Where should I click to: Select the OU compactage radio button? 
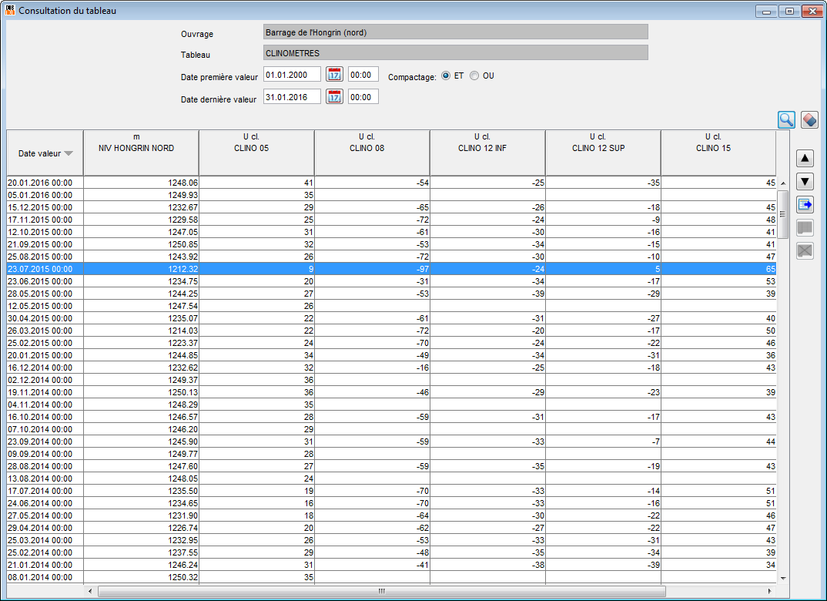pyautogui.click(x=474, y=76)
